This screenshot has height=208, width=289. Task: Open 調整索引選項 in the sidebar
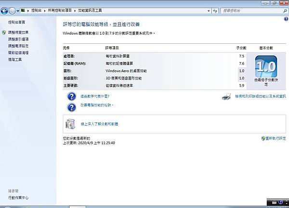18,39
